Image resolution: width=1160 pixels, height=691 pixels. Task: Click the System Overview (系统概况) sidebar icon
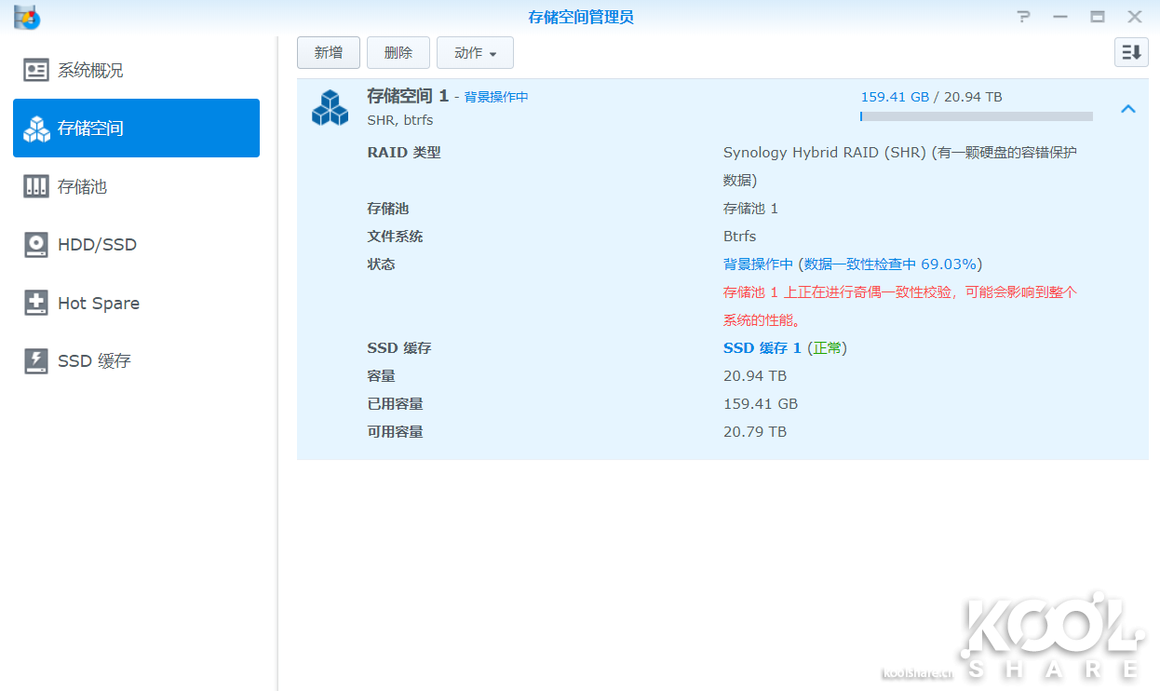pos(36,71)
